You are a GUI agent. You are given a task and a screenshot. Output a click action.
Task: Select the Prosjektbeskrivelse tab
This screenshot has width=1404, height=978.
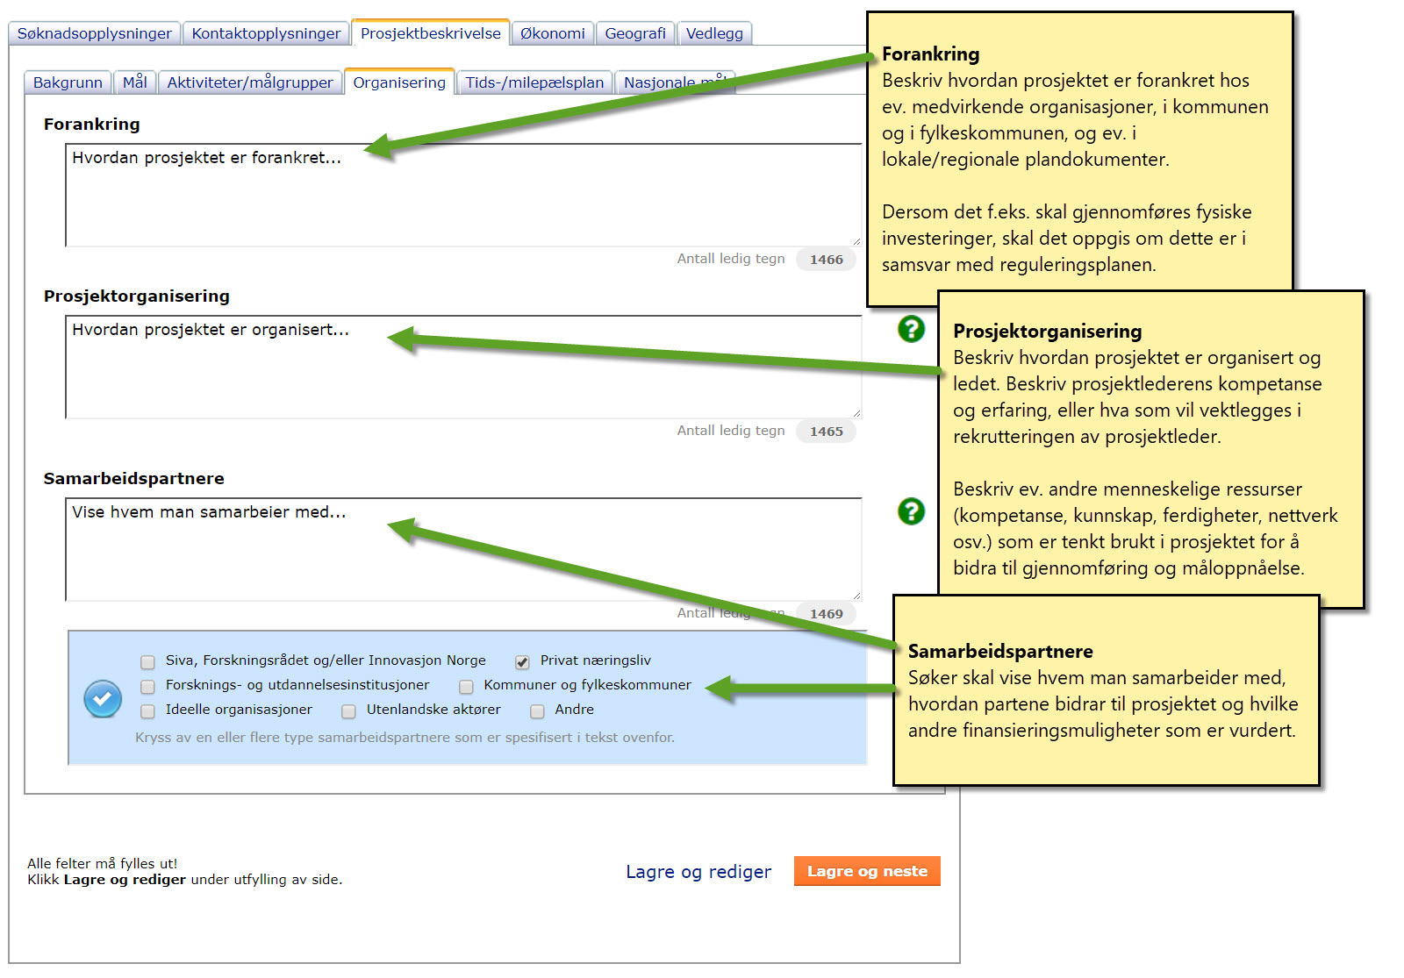(x=431, y=32)
